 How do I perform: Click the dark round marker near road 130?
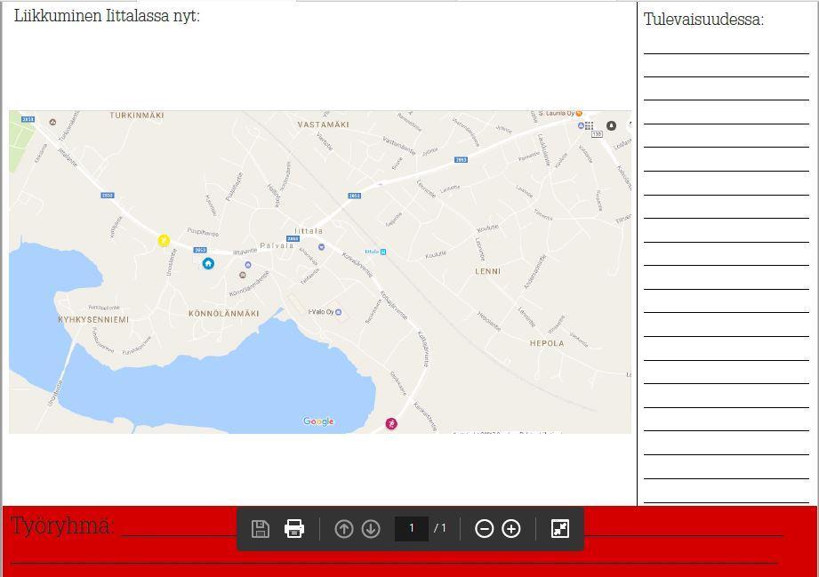[611, 125]
